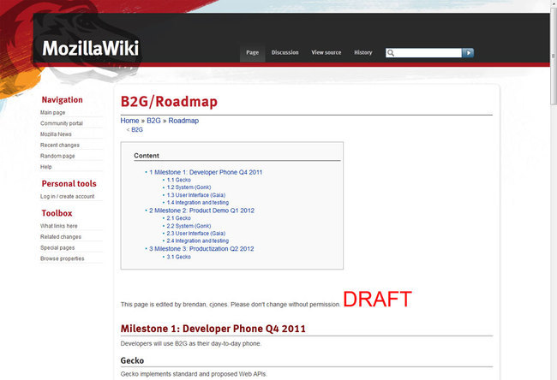The height and width of the screenshot is (380, 557).
Task: Open the Help link in sidebar
Action: (45, 167)
